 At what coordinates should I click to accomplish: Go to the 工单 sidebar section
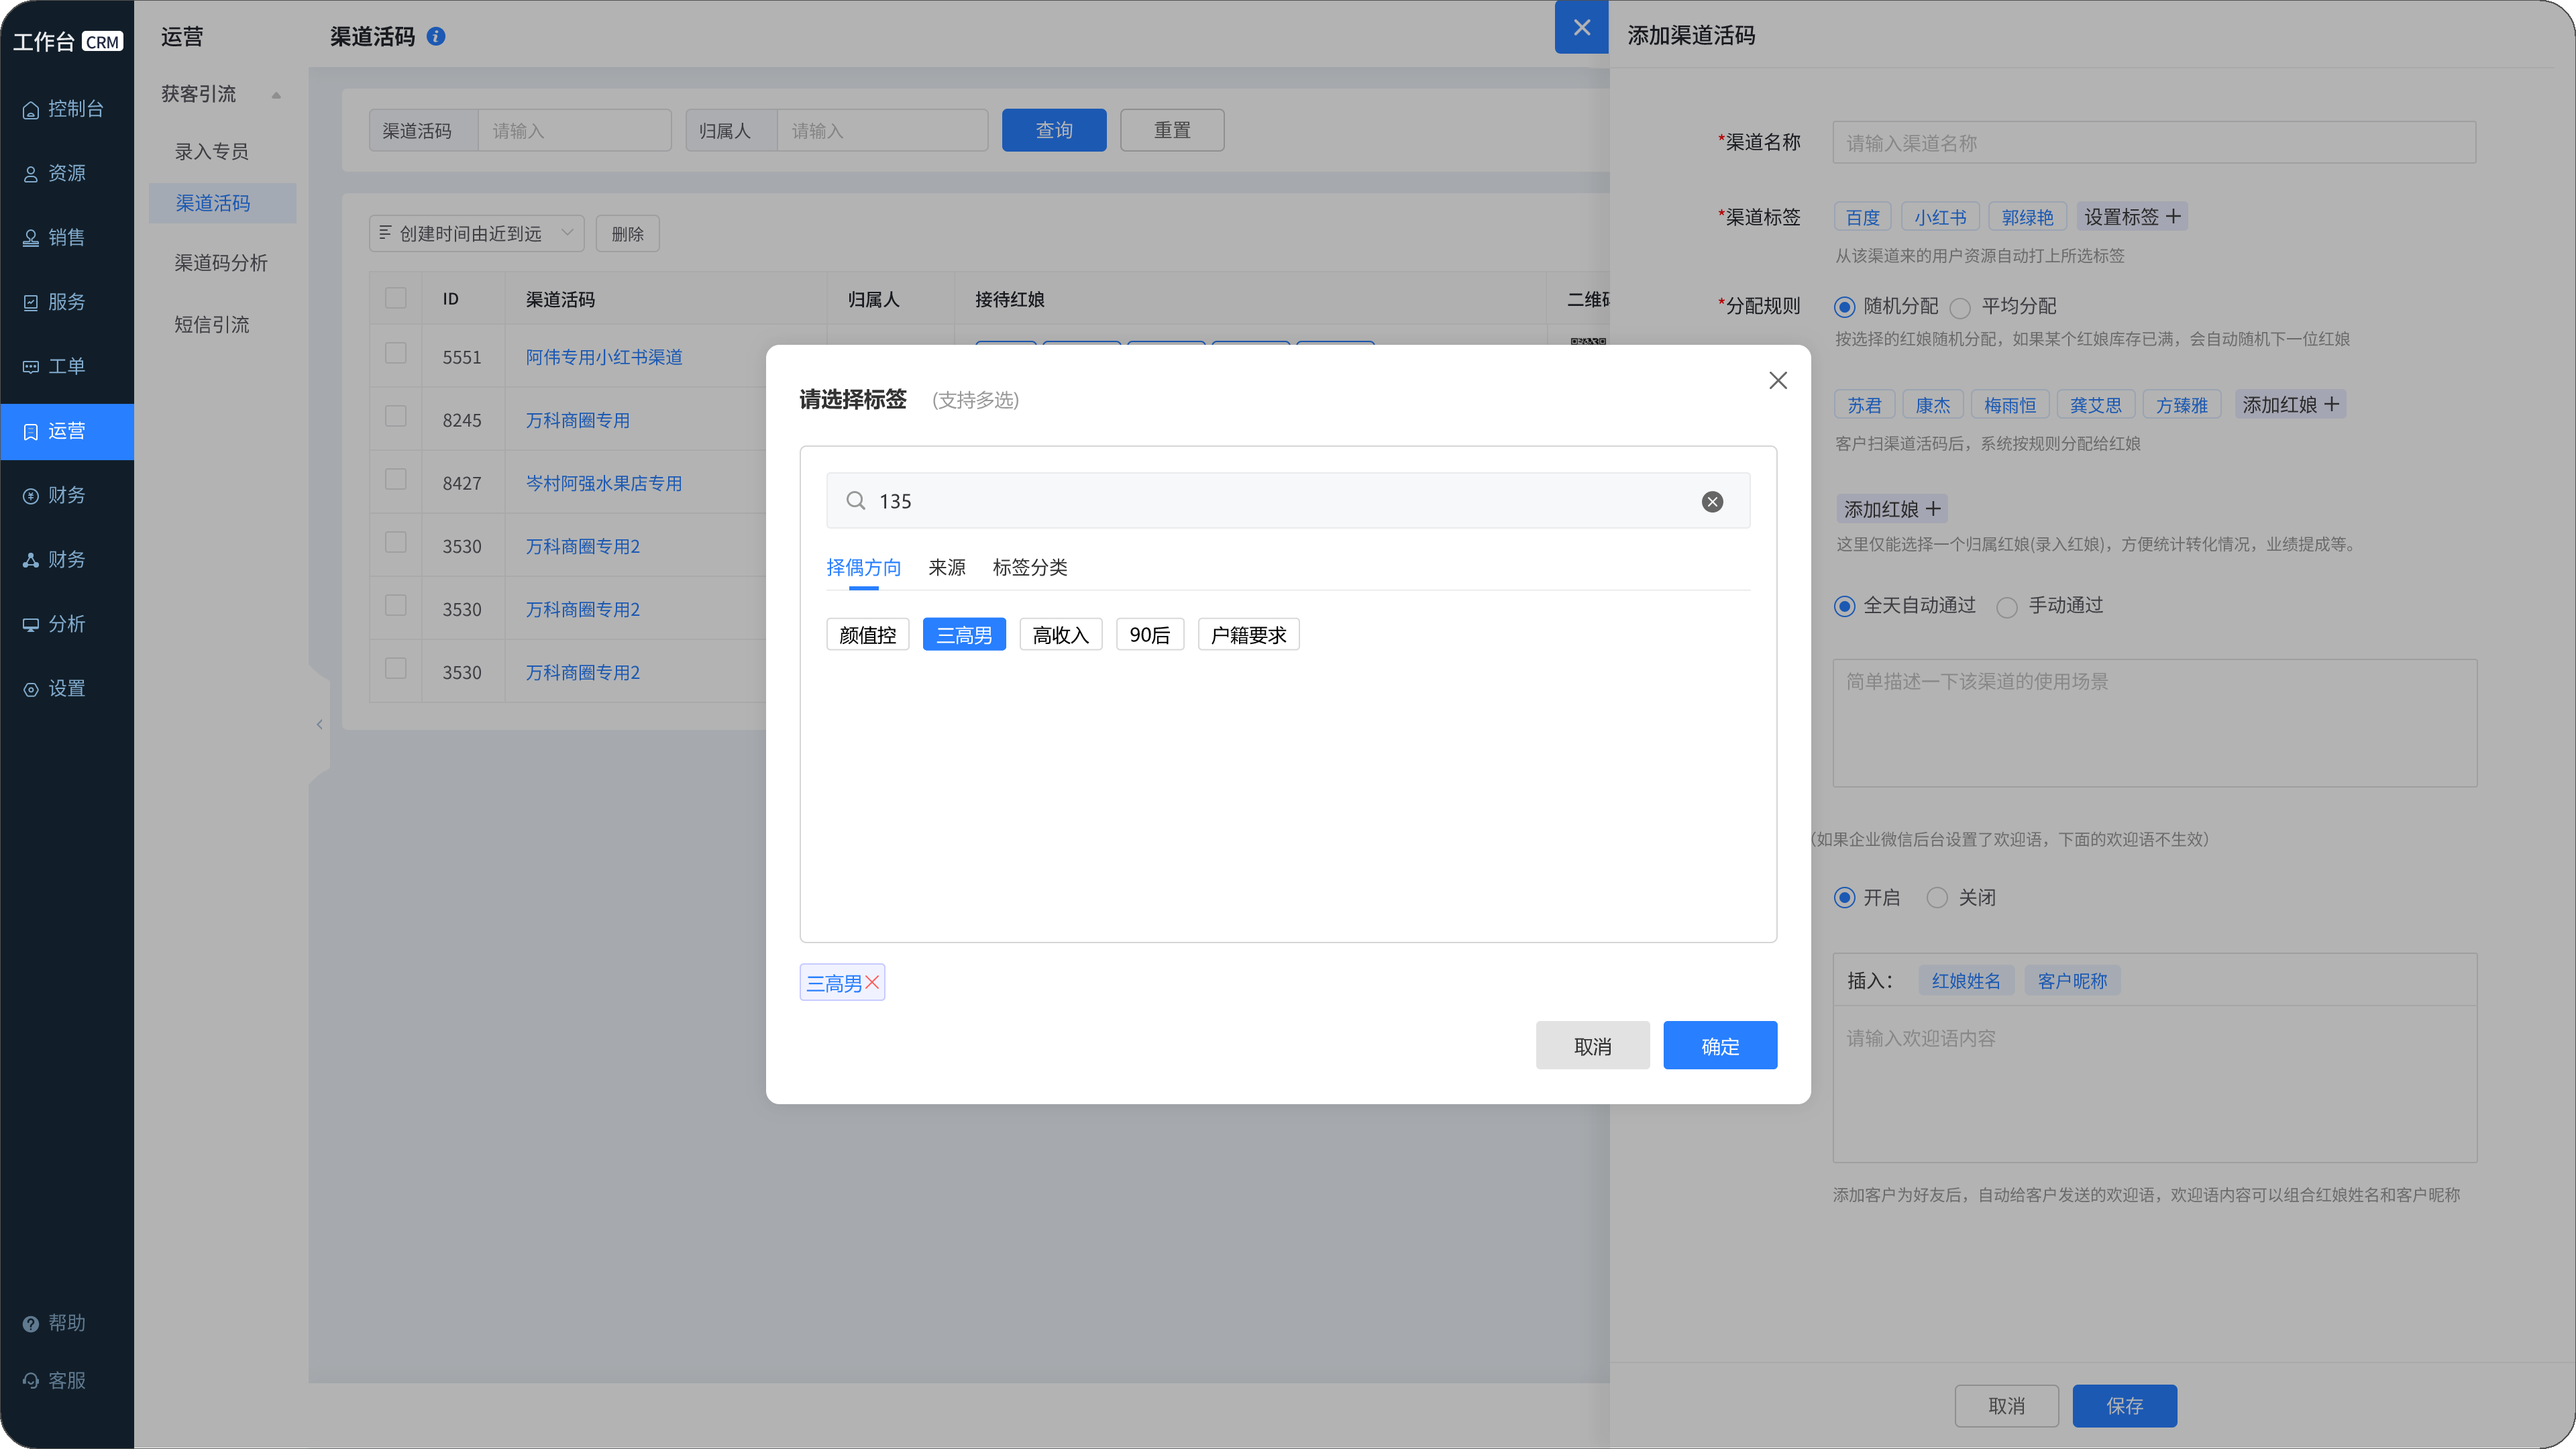tap(66, 366)
